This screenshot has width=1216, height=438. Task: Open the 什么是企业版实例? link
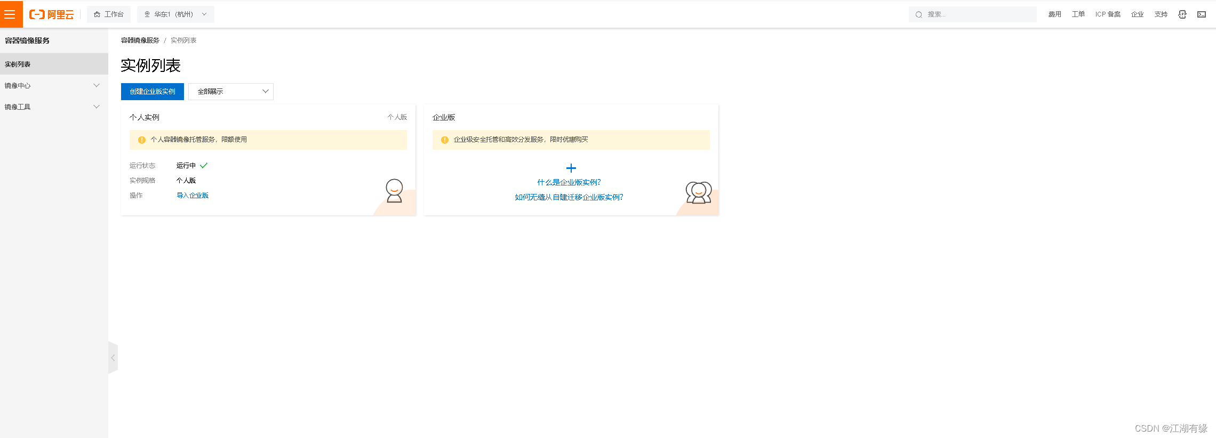tap(569, 182)
